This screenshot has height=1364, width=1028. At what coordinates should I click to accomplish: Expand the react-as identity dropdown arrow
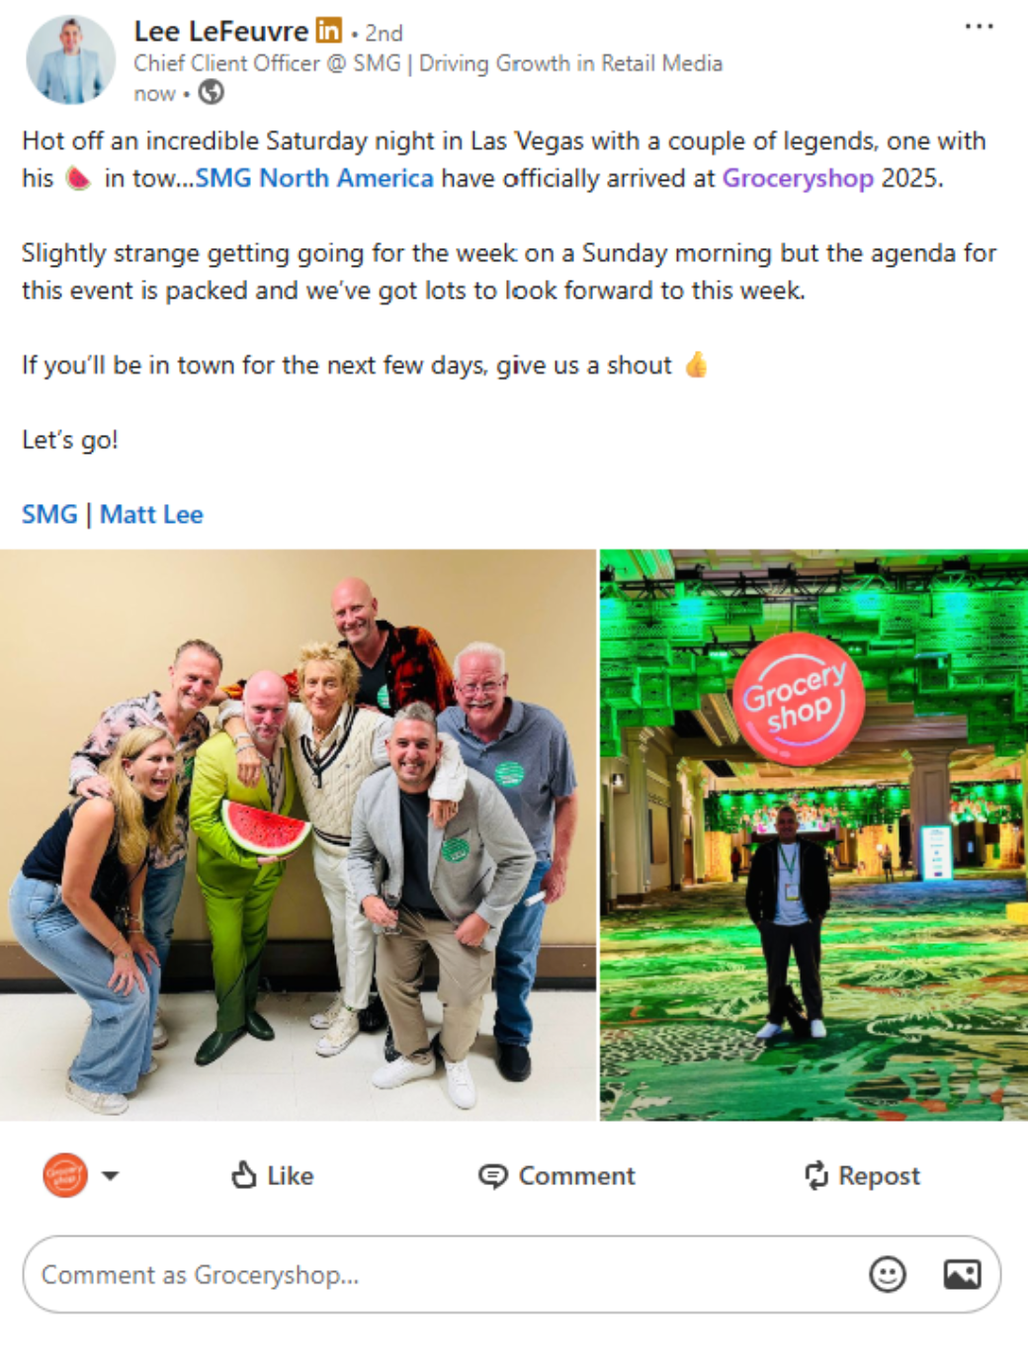click(110, 1175)
